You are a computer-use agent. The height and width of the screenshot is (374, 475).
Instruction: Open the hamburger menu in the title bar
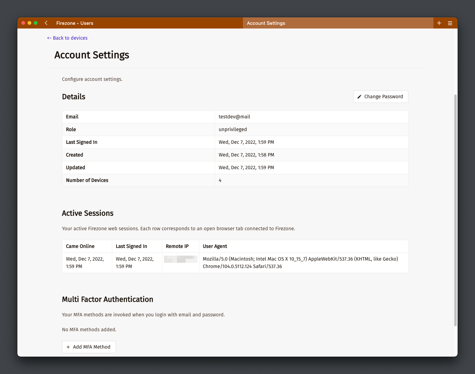(x=450, y=23)
